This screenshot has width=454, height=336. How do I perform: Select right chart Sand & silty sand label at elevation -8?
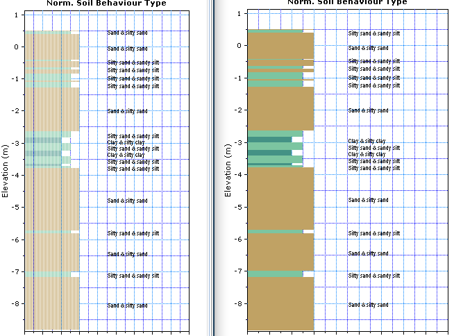pos(368,305)
